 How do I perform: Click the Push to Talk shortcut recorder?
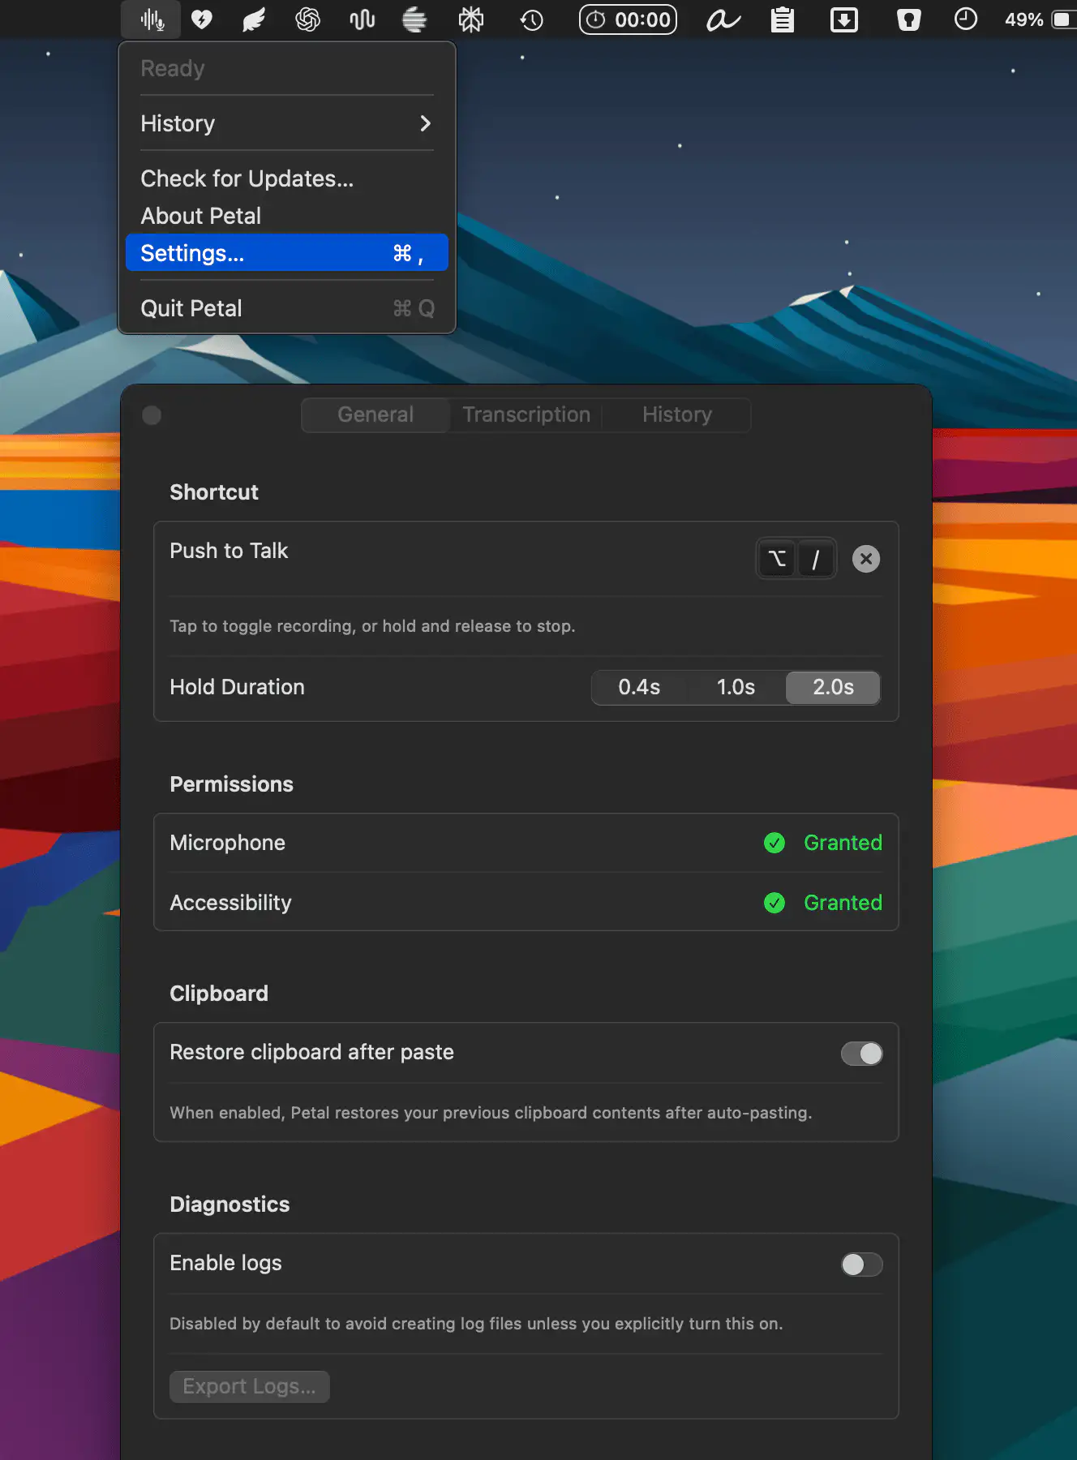click(796, 559)
